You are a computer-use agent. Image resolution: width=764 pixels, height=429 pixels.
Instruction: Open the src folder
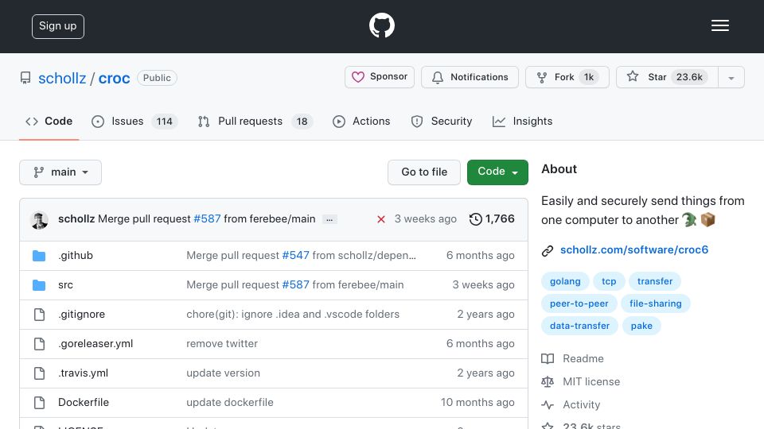(x=65, y=285)
